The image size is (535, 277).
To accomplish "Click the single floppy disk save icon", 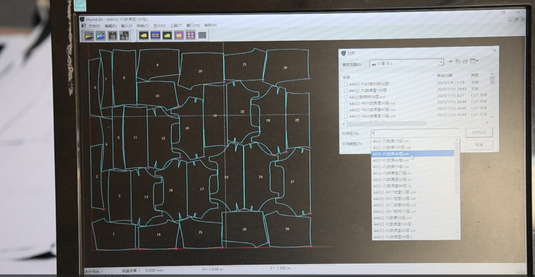I will pyautogui.click(x=112, y=35).
